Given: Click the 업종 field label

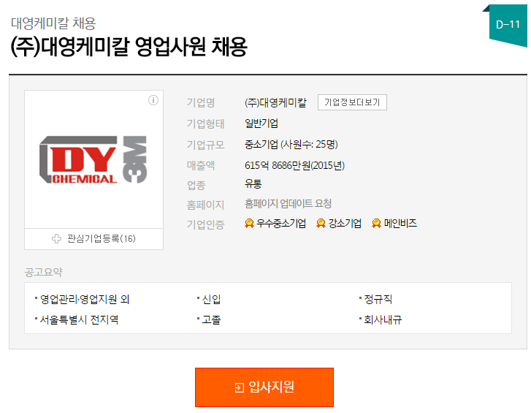Looking at the screenshot, I should (x=196, y=186).
